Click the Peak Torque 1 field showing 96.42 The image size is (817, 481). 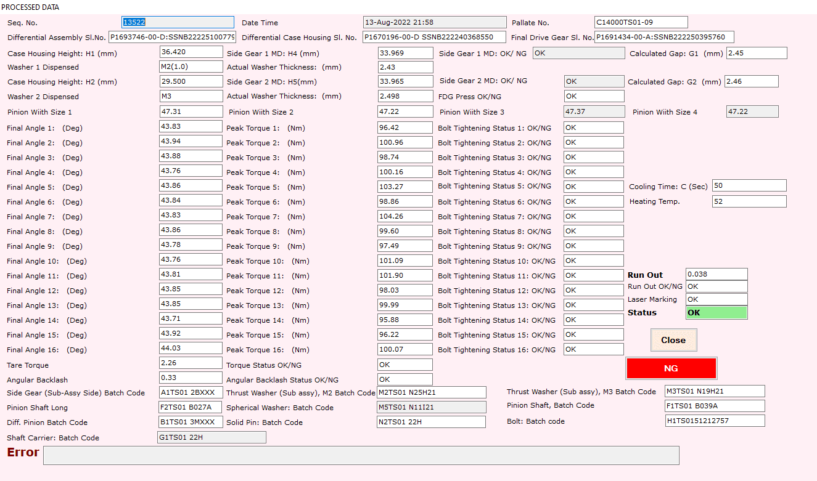[x=405, y=127]
